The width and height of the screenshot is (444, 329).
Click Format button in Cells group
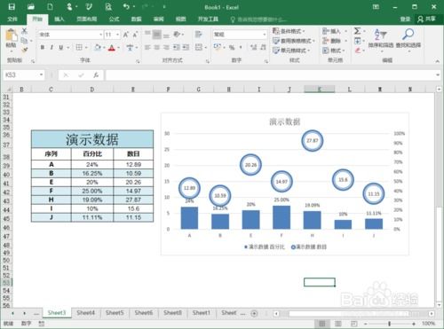(334, 51)
